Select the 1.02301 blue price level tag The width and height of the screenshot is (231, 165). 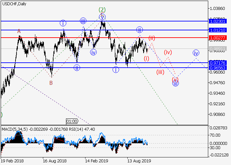tap(217, 21)
